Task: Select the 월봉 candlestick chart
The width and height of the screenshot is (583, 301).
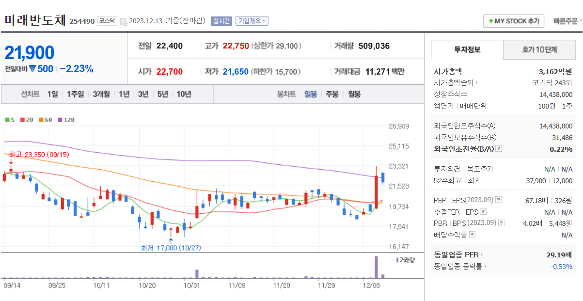Action: pos(354,94)
